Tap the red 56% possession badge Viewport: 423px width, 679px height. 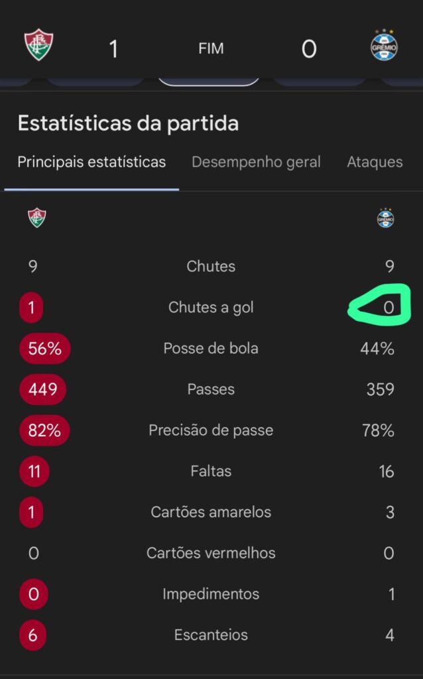point(44,349)
